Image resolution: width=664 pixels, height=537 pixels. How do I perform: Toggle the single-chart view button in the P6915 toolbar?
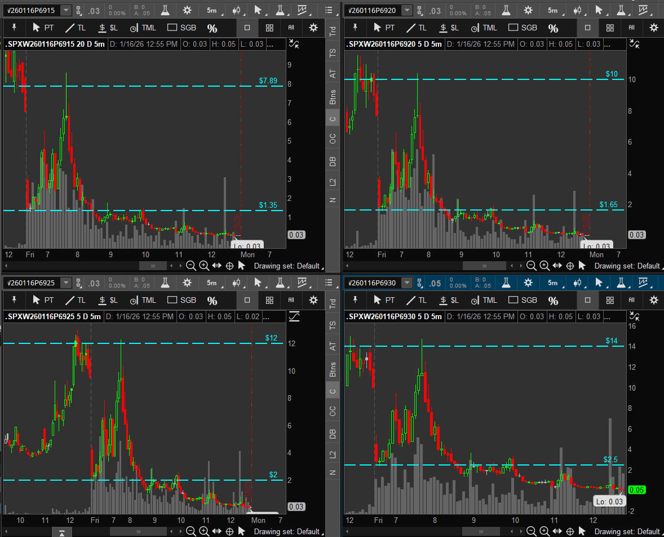[247, 28]
